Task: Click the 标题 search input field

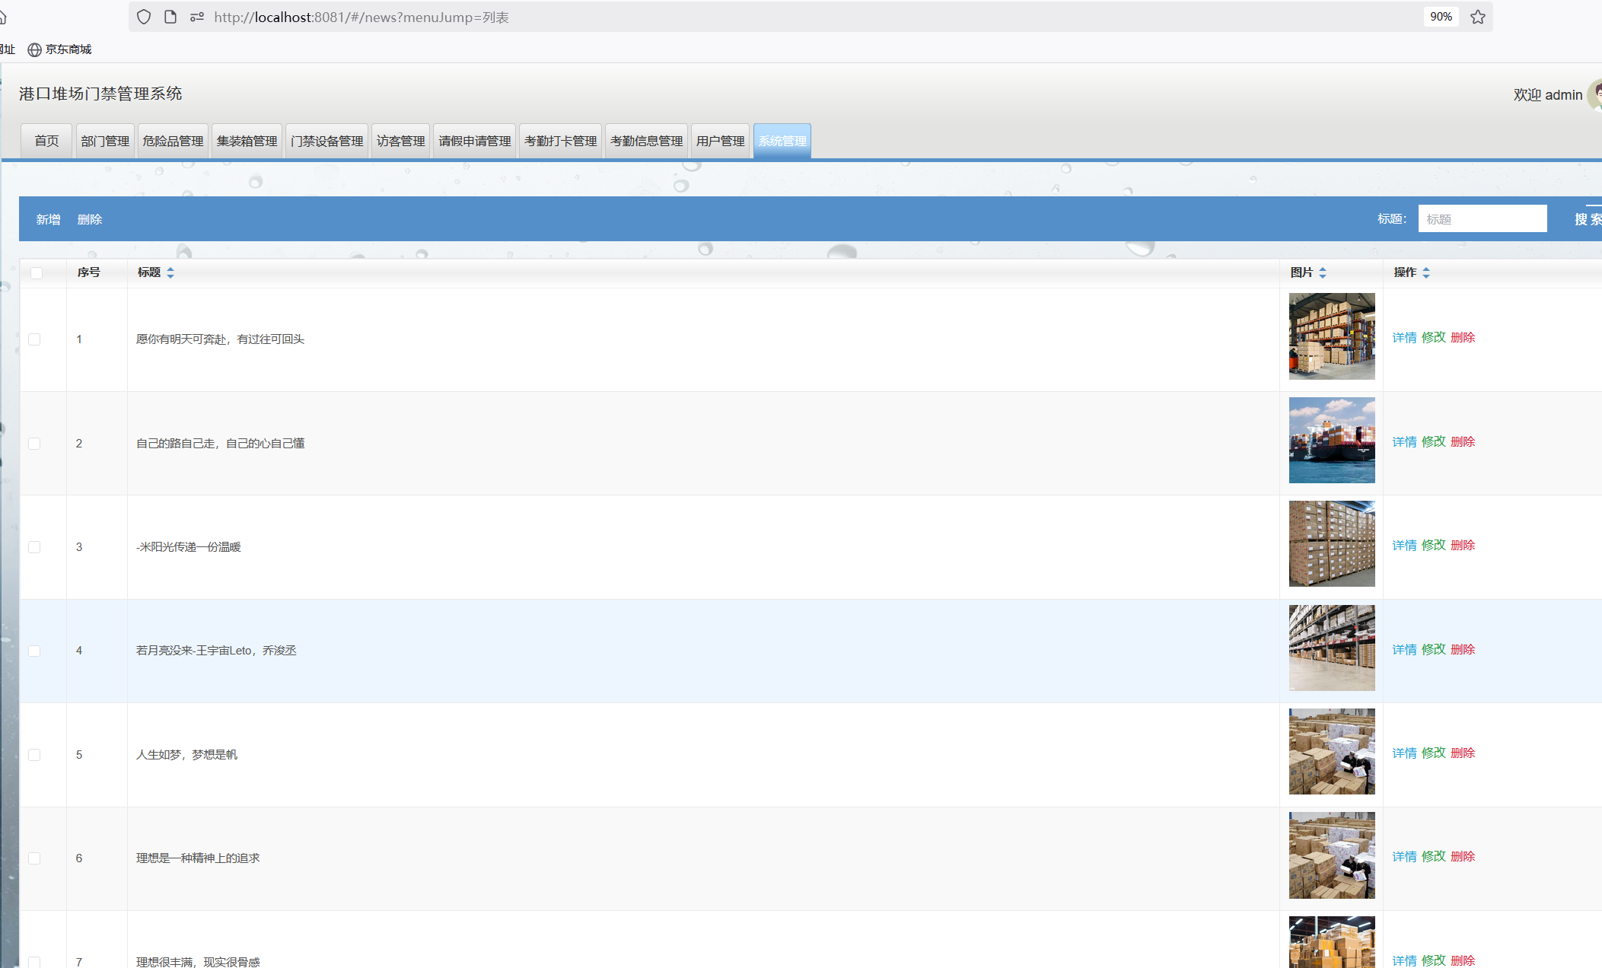Action: 1482,219
